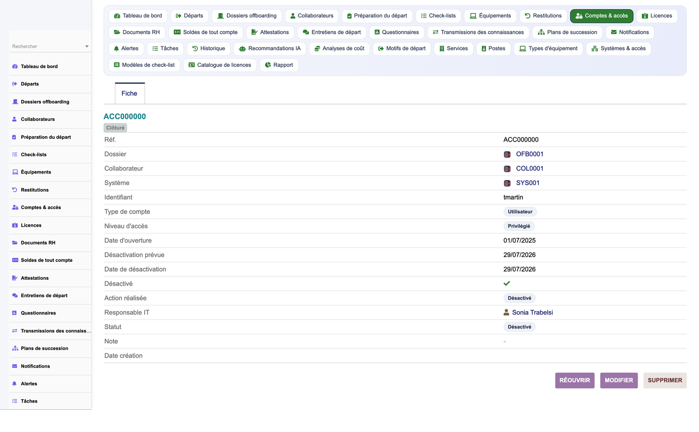The image size is (699, 432).
Task: Click the SUPPRIMER button
Action: 665,381
